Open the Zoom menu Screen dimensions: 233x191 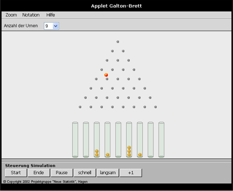(x=11, y=15)
